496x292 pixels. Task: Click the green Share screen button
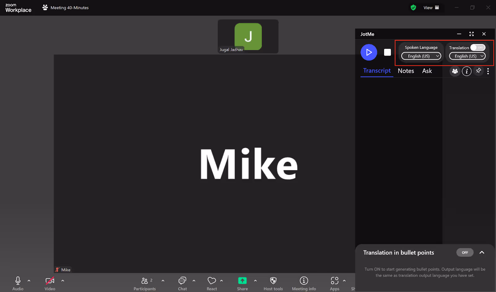point(242,281)
